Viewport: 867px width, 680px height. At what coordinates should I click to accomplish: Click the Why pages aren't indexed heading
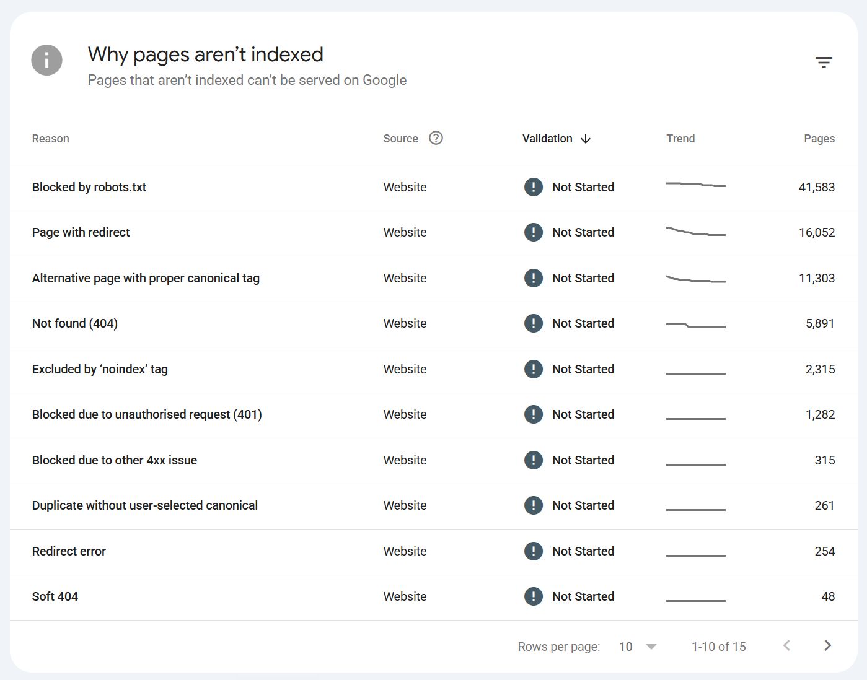206,54
